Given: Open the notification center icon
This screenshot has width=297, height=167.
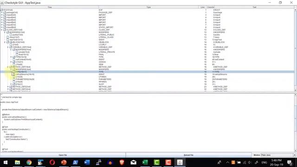Looking at the screenshot, I should click(x=290, y=162).
